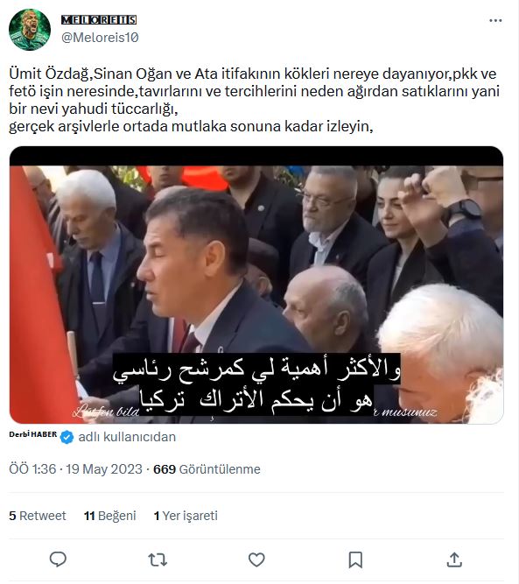Bookmark the tweet with bookmark icon
Viewport: 519px width, 584px height.
(x=355, y=559)
